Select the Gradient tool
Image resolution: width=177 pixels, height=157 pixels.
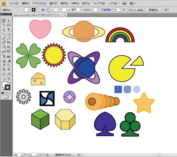[x=9, y=61]
